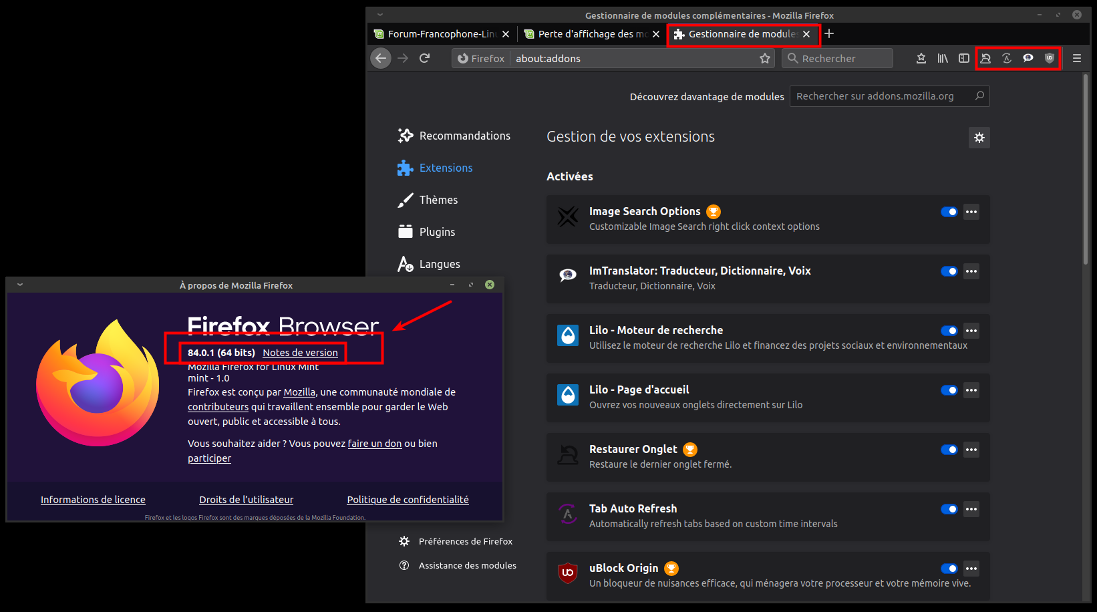Click the faire un don link
Screen dimensions: 1097x612
[375, 444]
